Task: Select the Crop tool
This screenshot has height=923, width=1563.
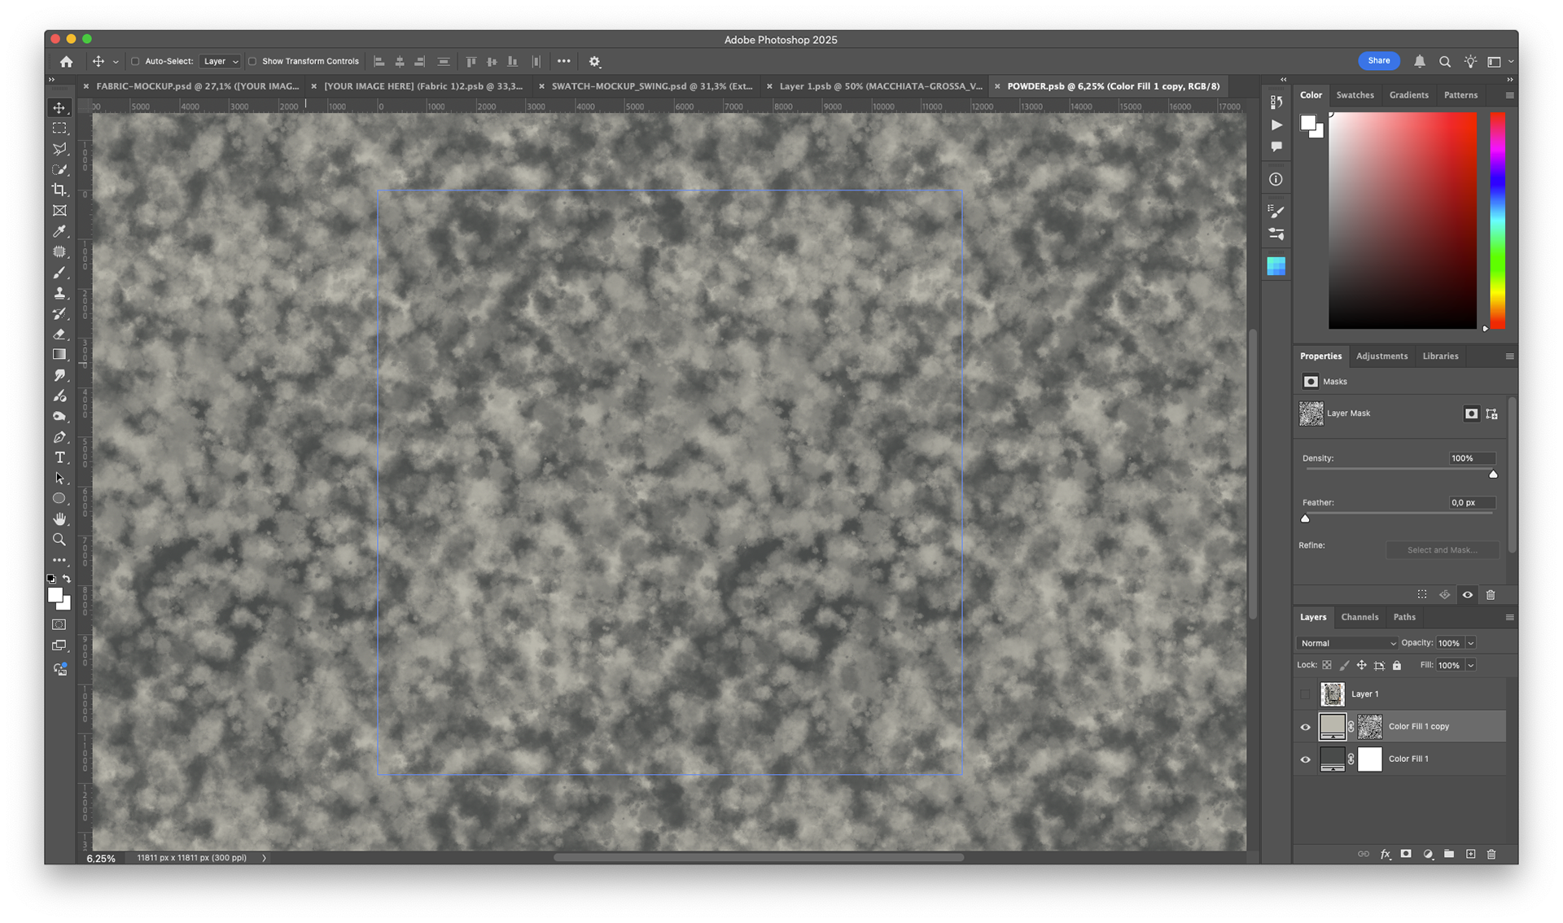Action: (x=59, y=190)
